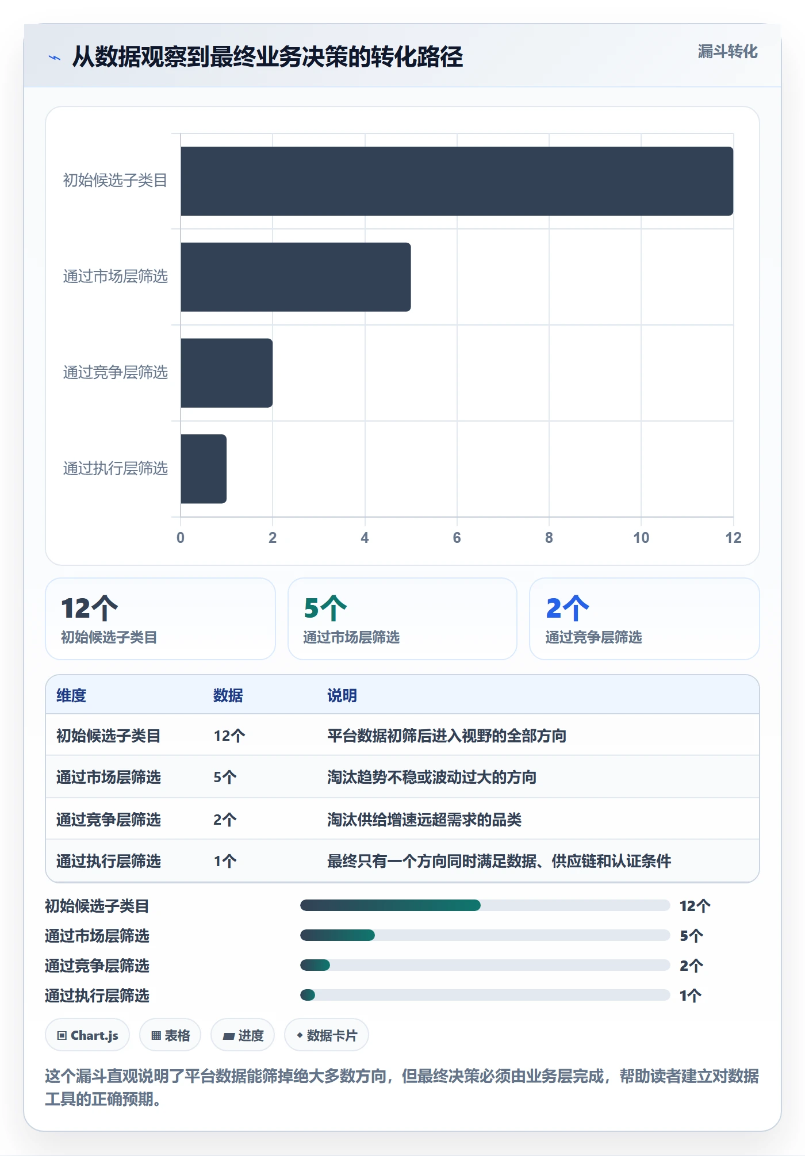The width and height of the screenshot is (805, 1156).
Task: Click the chart bar for 通过竞争层筛选
Action: pyautogui.click(x=227, y=373)
